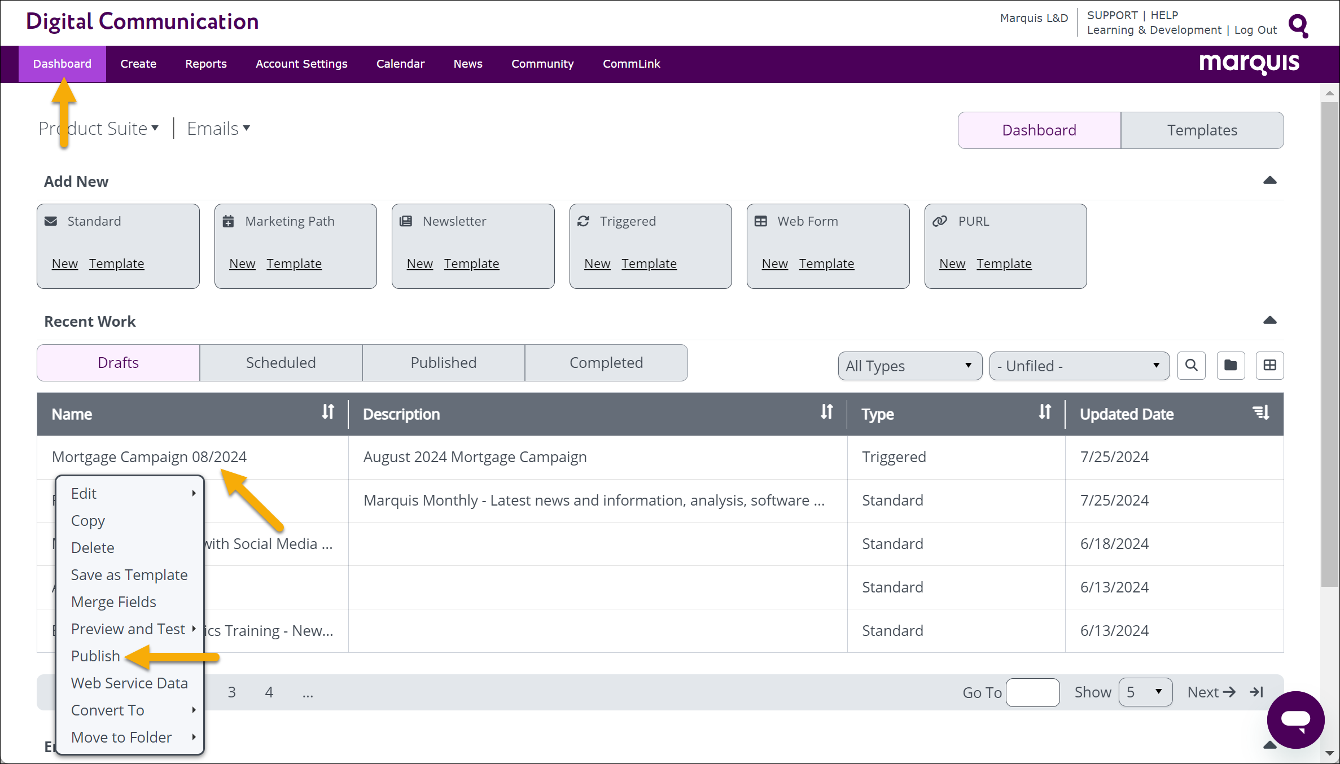This screenshot has width=1340, height=764.
Task: Sort by Type column arrows
Action: (1045, 412)
